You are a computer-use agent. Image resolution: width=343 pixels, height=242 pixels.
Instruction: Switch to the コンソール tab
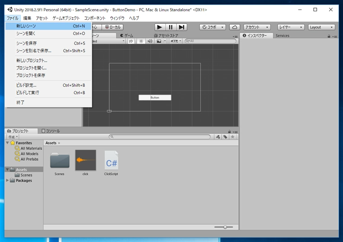(x=51, y=131)
